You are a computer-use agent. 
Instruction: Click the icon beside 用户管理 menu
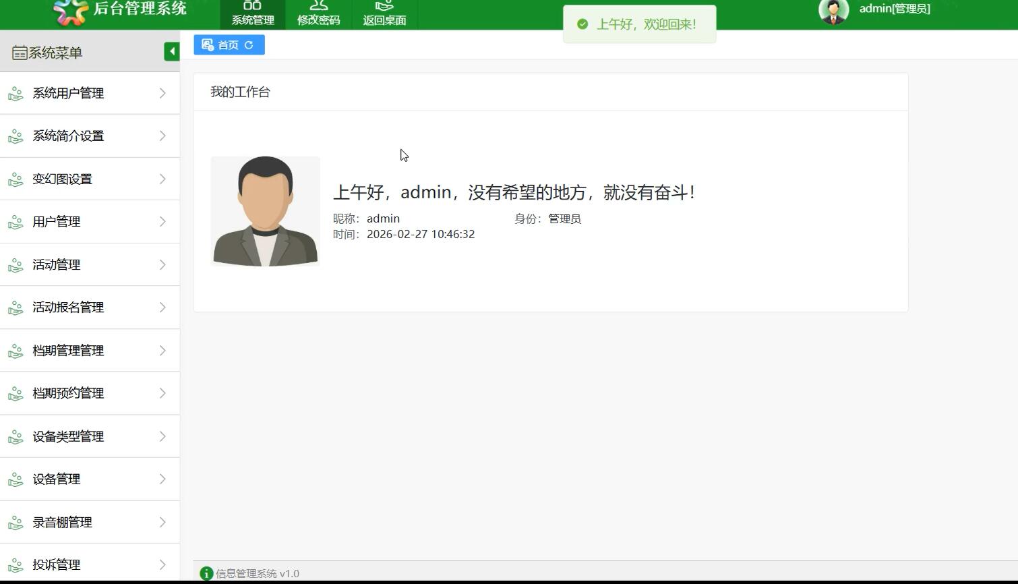tap(16, 222)
